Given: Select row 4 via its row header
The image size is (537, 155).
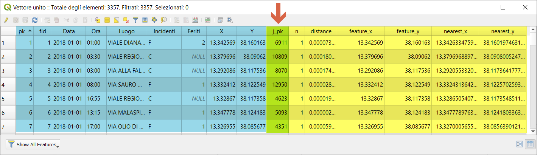Looking at the screenshot, I should [8, 85].
